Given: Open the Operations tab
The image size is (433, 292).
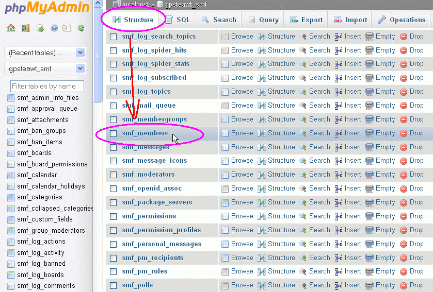Looking at the screenshot, I should (401, 20).
